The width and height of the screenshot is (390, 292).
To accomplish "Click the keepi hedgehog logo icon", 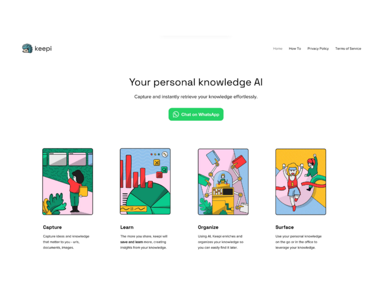I will (27, 48).
